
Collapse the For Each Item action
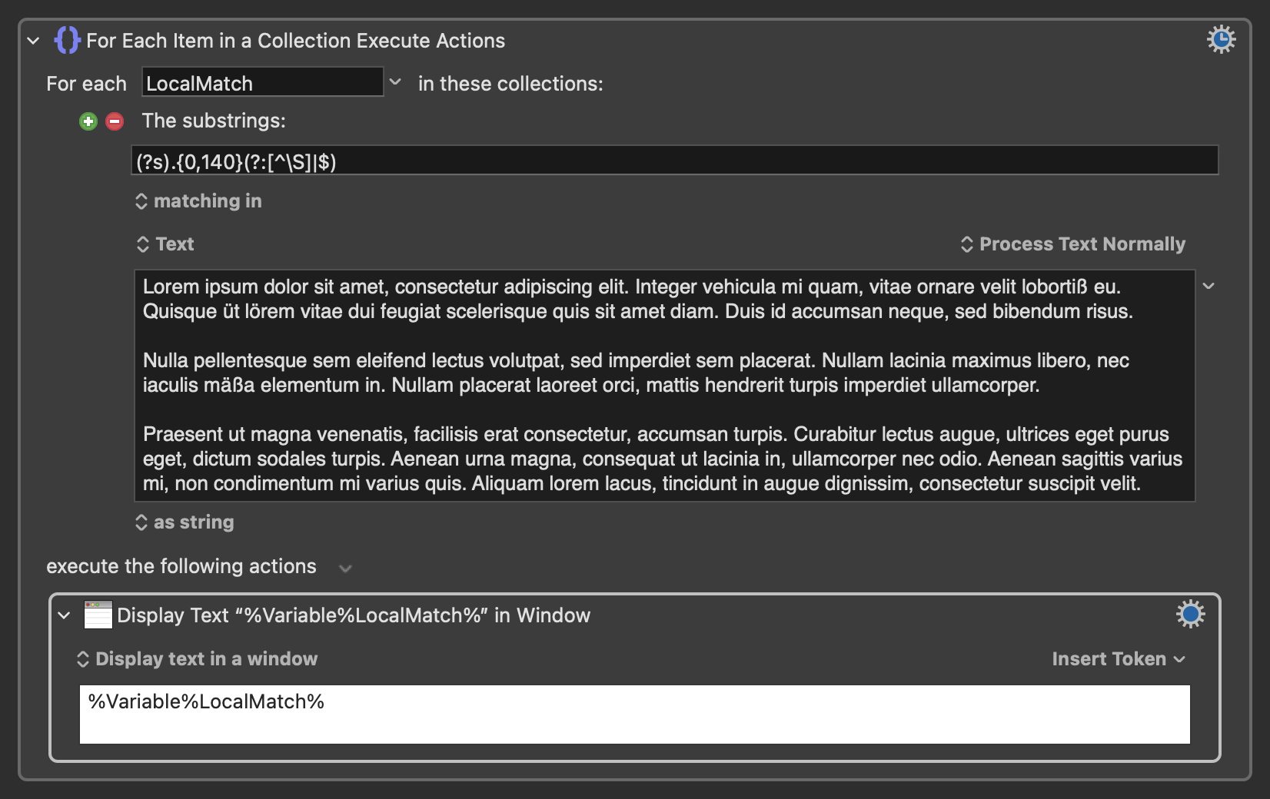33,41
